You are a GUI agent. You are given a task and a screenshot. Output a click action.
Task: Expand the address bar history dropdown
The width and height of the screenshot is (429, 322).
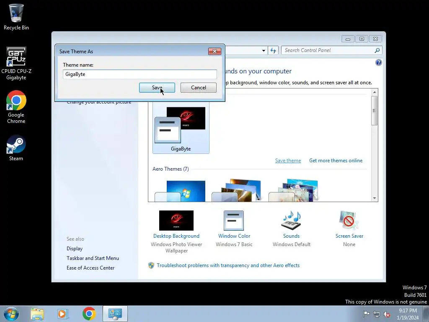pos(264,50)
